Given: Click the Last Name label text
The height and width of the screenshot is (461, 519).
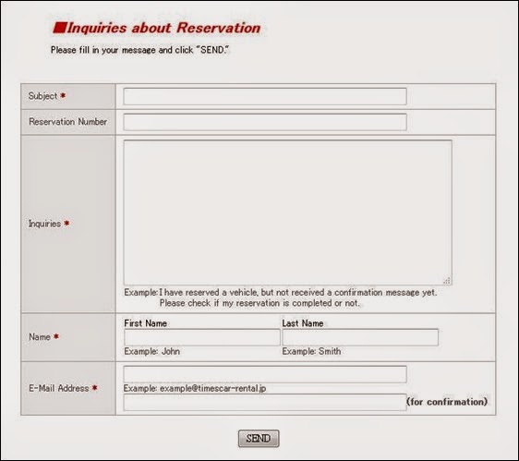Looking at the screenshot, I should pos(303,323).
